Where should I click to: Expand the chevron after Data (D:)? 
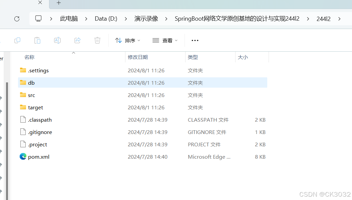click(126, 19)
